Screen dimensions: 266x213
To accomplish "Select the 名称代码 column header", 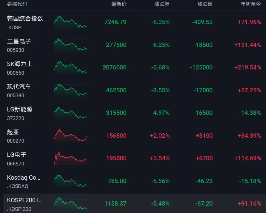I will pos(17,4).
